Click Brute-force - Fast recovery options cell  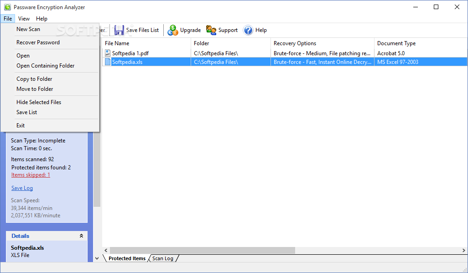[322, 62]
